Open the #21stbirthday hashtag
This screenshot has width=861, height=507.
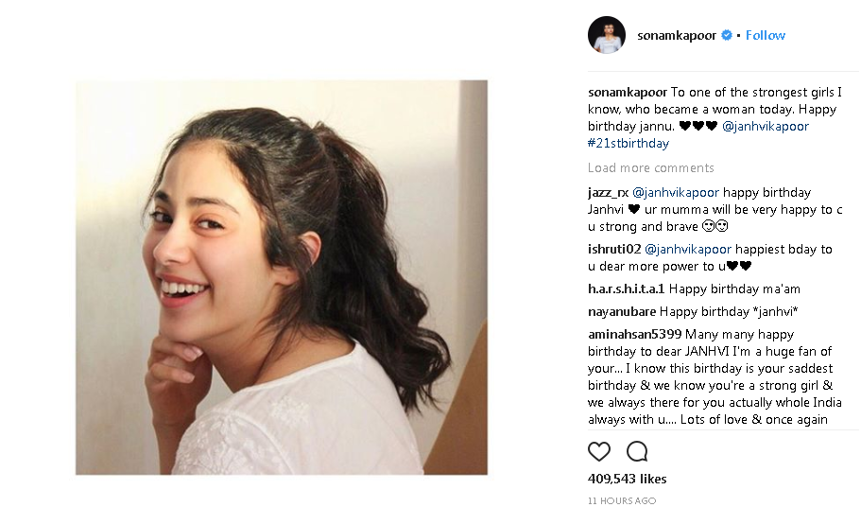(628, 144)
